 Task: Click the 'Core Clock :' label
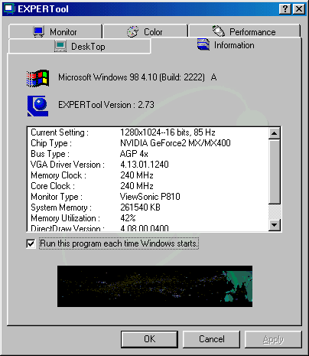click(x=53, y=186)
